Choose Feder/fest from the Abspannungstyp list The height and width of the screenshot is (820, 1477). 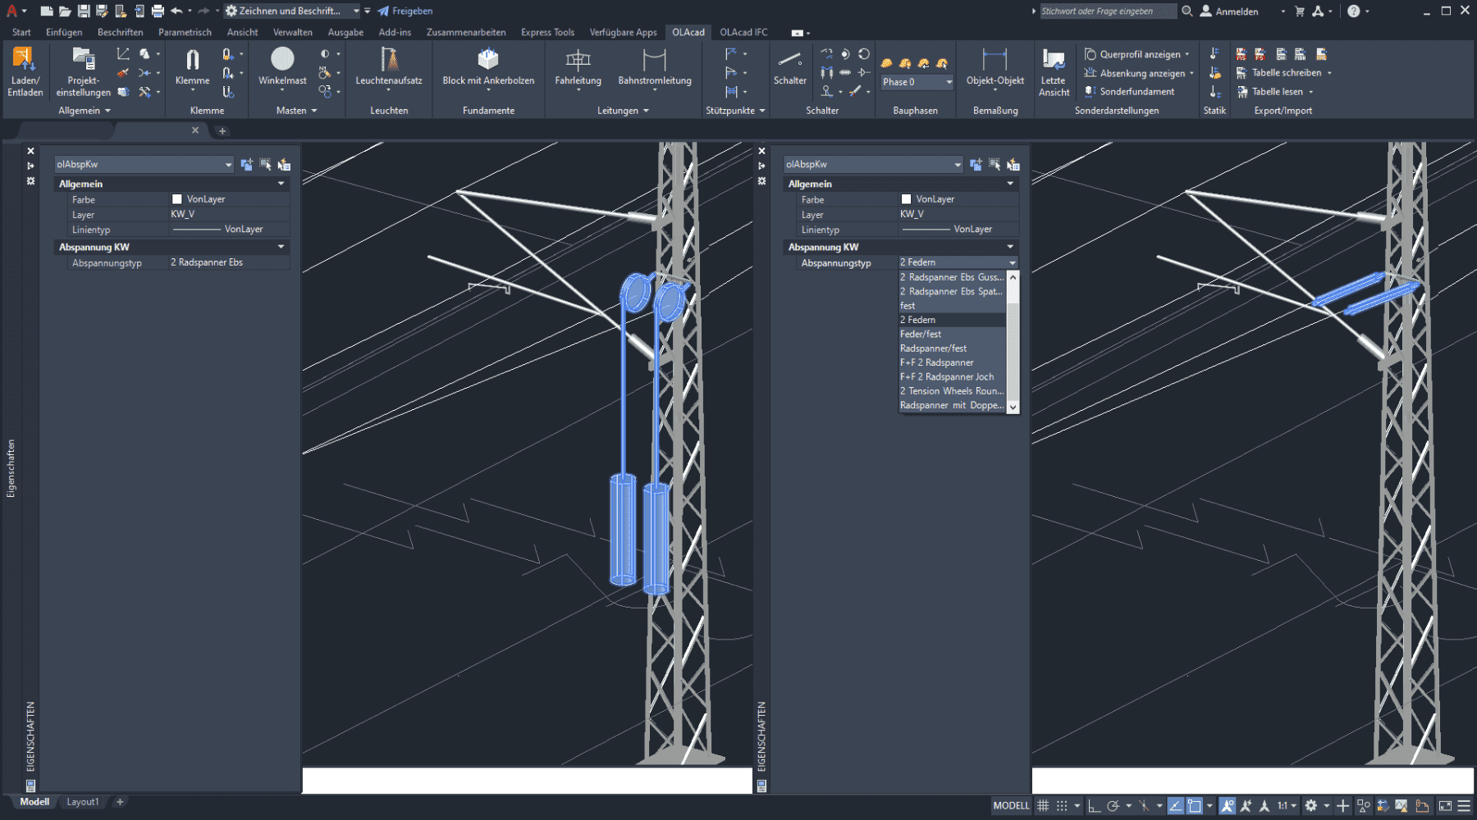[921, 335]
